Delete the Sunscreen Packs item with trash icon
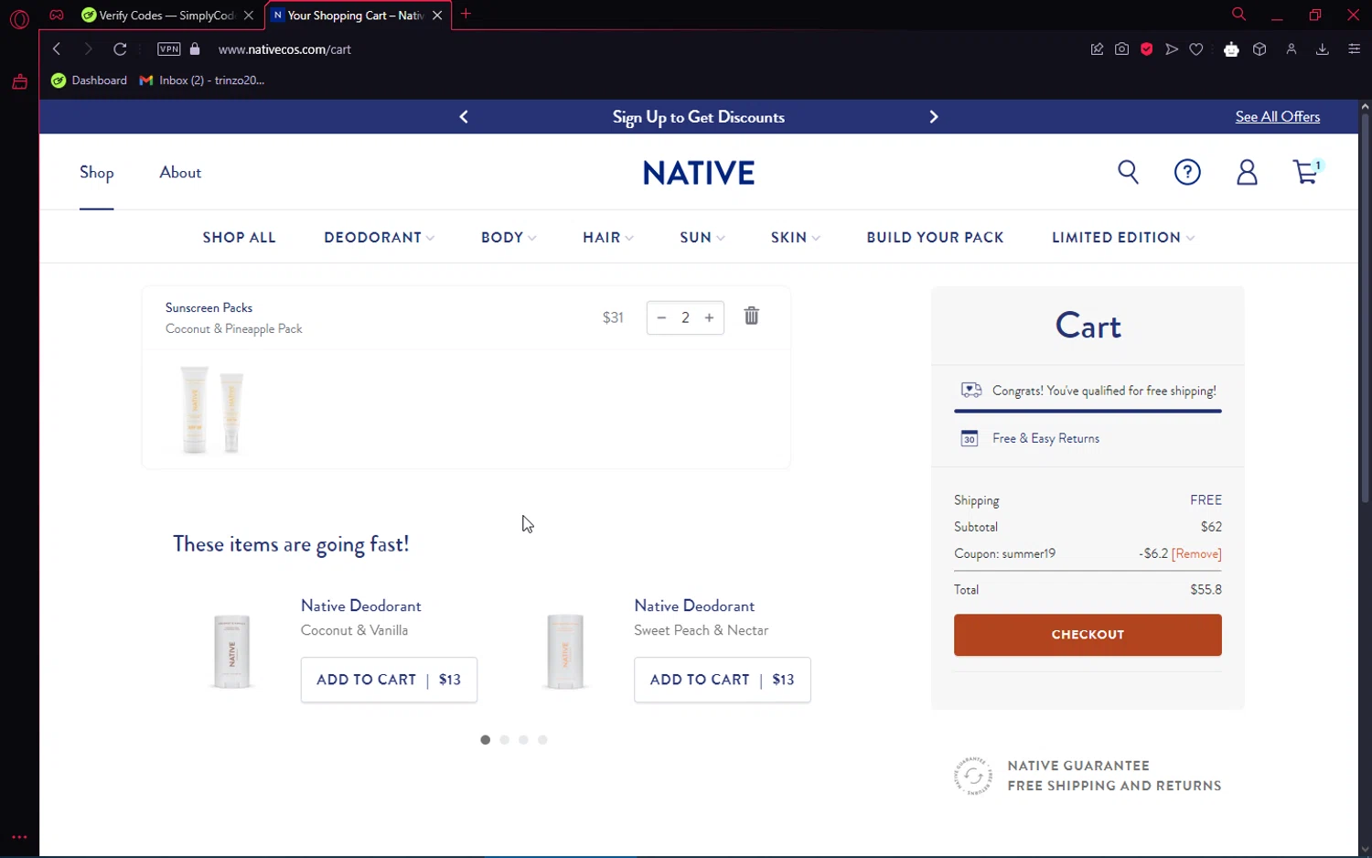 click(x=751, y=316)
